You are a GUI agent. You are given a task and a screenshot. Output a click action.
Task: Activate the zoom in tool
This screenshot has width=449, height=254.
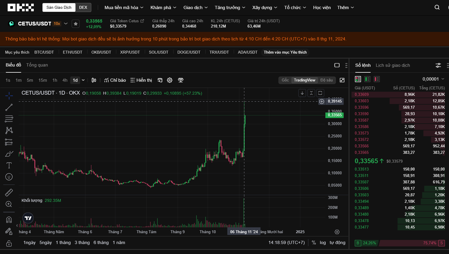(x=9, y=204)
